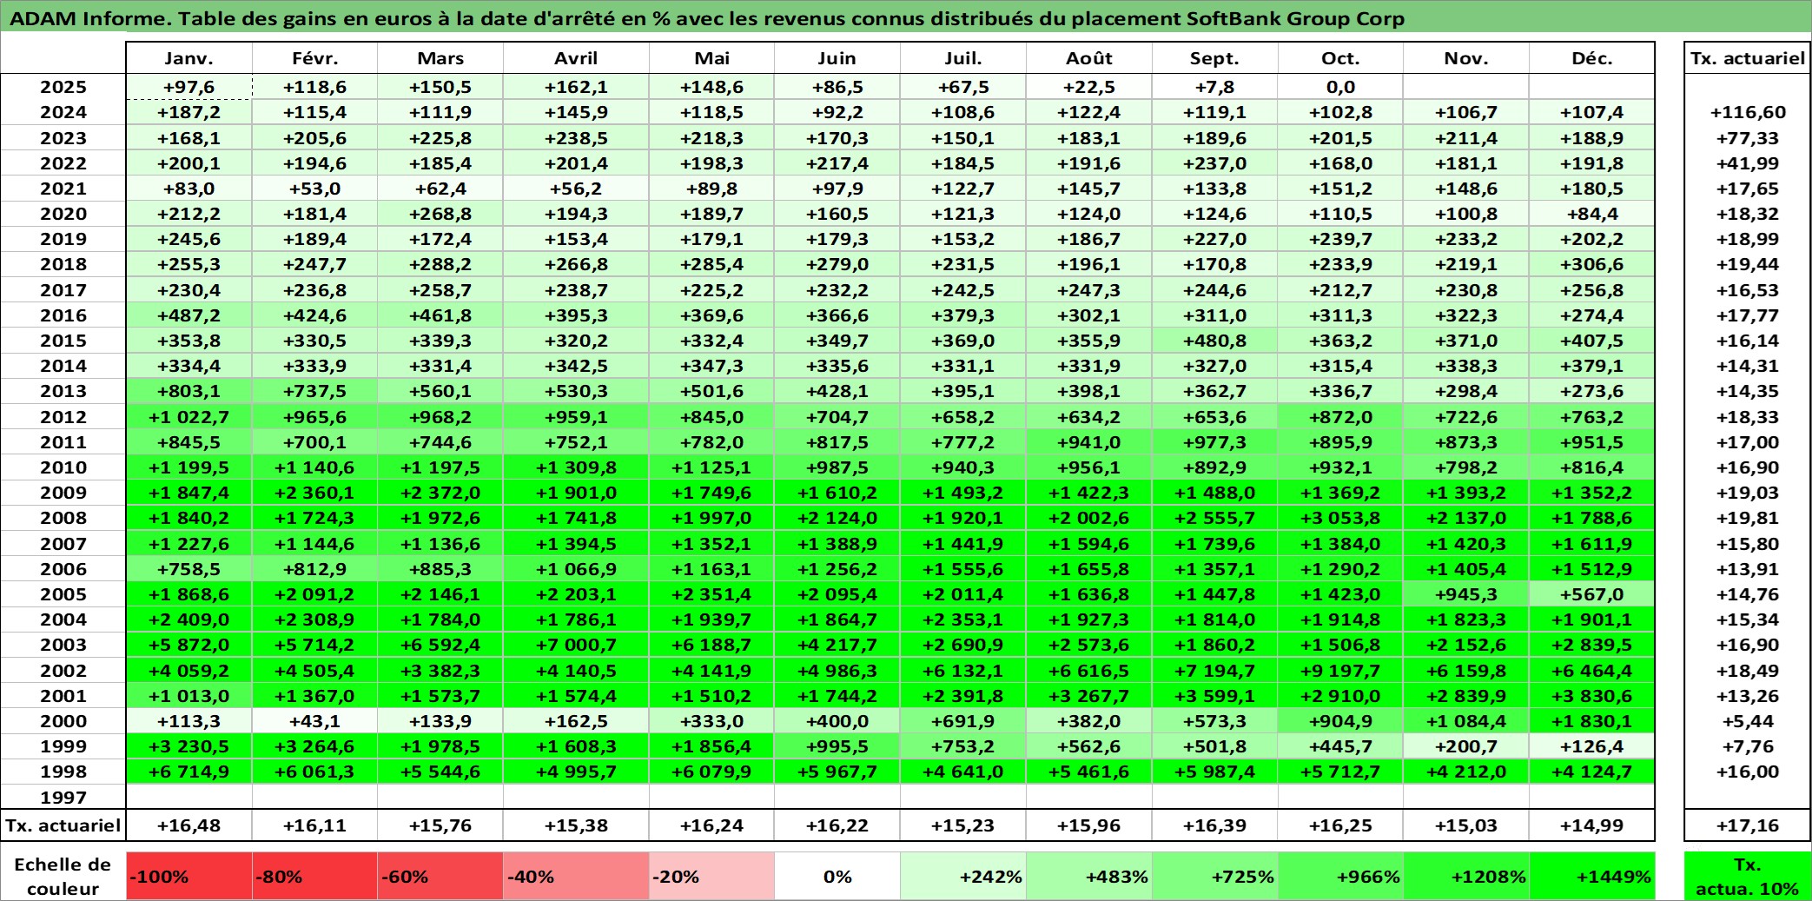Click the 2016 row label
The image size is (1812, 901).
click(x=63, y=315)
